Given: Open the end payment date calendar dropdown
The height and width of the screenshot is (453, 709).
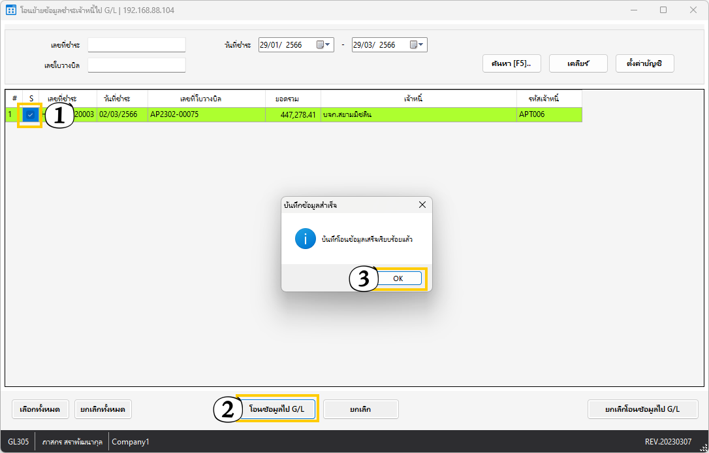Looking at the screenshot, I should [418, 45].
